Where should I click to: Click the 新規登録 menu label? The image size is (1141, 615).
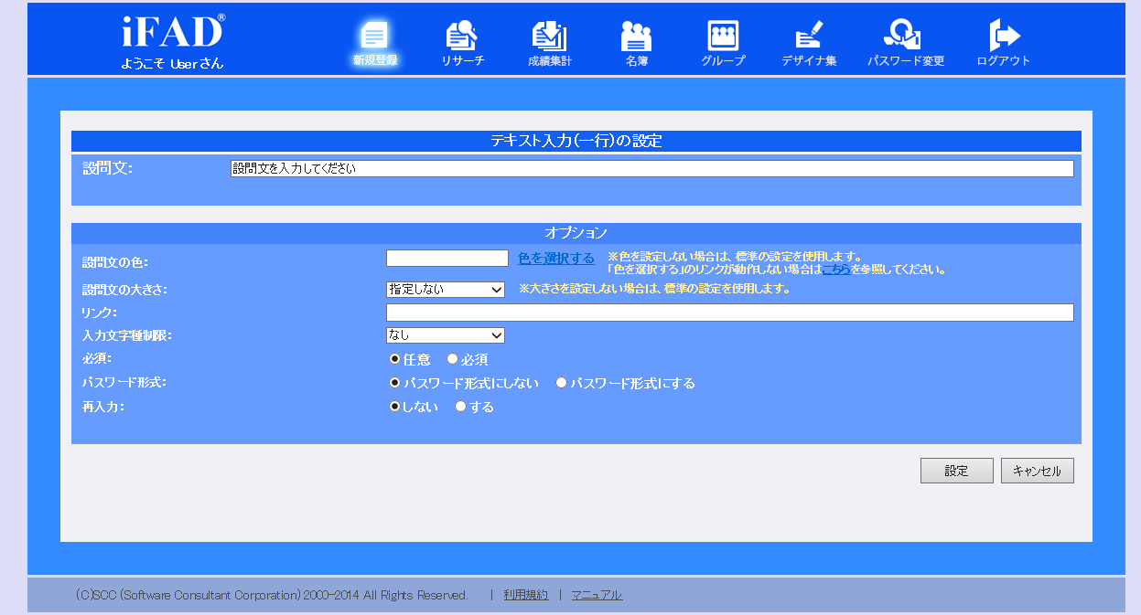375,60
